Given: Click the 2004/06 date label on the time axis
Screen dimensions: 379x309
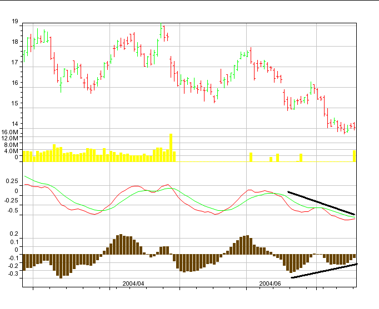Looking at the screenshot, I should [270, 283].
